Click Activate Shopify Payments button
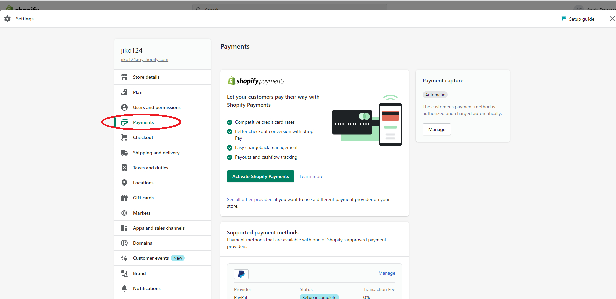Image resolution: width=616 pixels, height=299 pixels. 261,176
